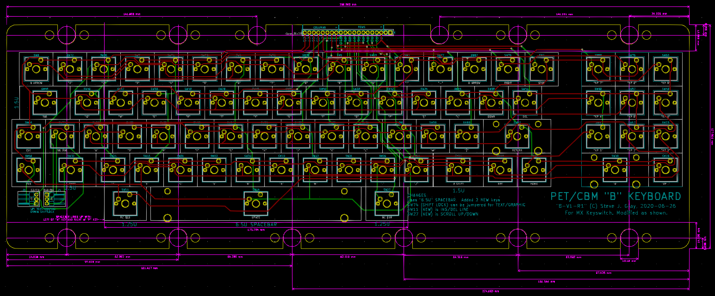Image resolution: width=715 pixels, height=296 pixels.
Task: Select the RETURN key switch footprint
Action: click(517, 136)
